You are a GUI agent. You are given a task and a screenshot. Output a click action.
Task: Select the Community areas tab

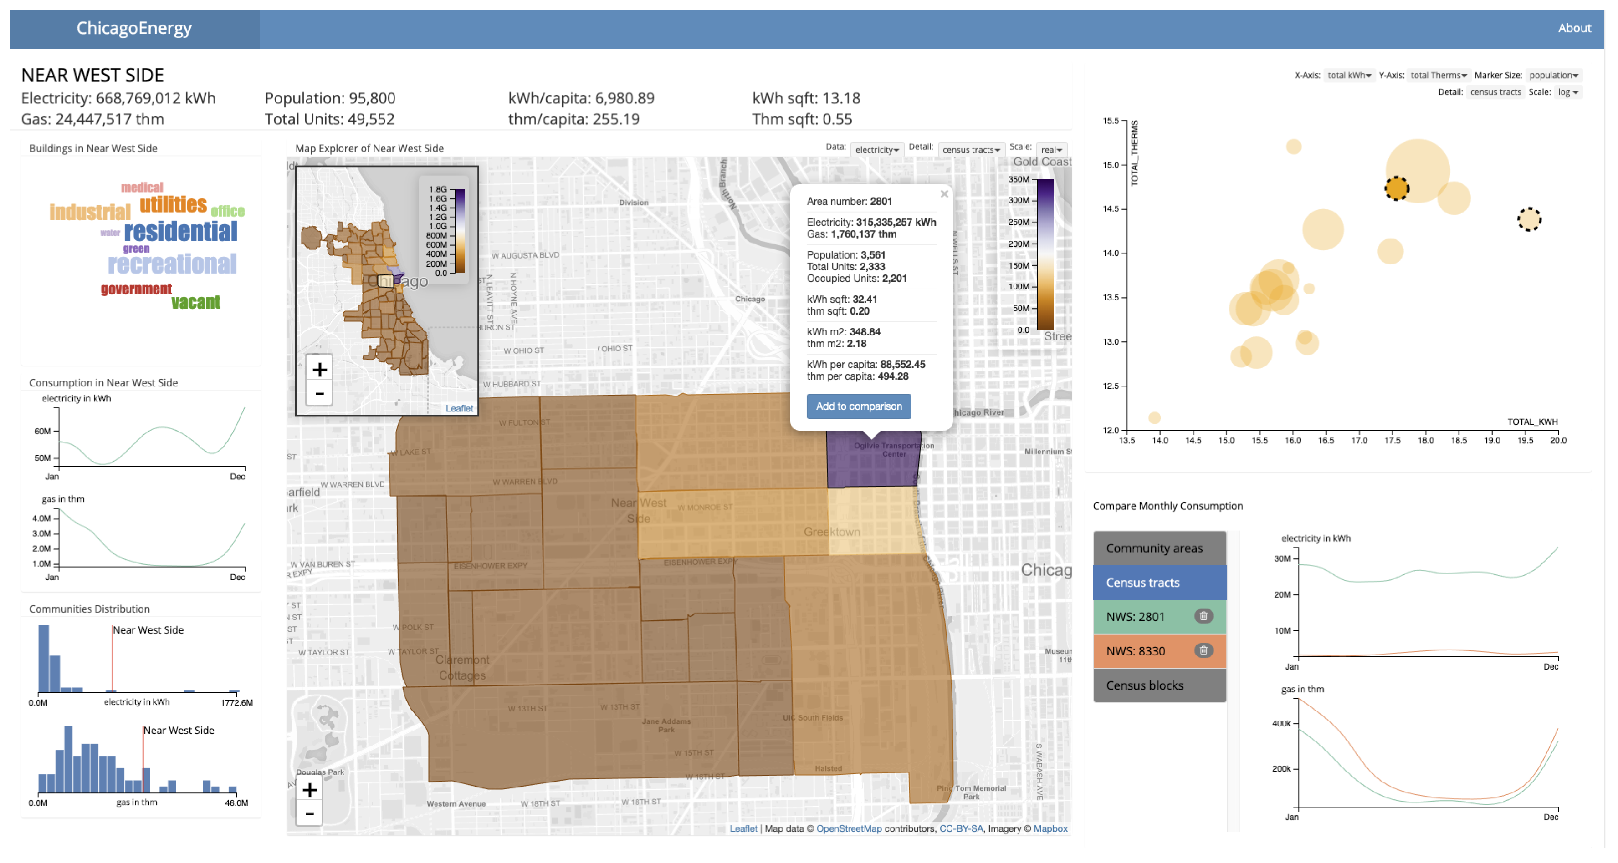point(1159,548)
